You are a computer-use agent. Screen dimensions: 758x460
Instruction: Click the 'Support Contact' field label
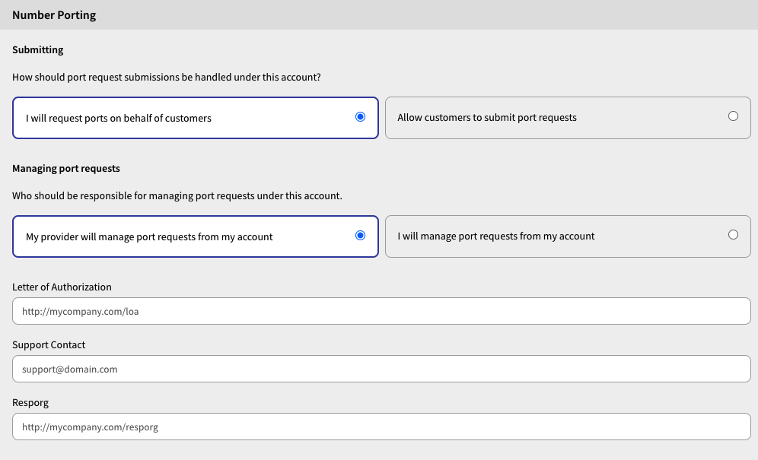[x=49, y=345]
